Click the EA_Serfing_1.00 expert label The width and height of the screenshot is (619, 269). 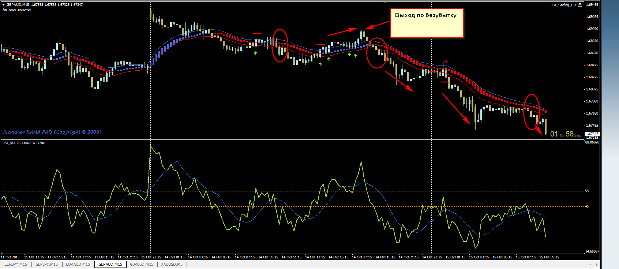pyautogui.click(x=564, y=5)
